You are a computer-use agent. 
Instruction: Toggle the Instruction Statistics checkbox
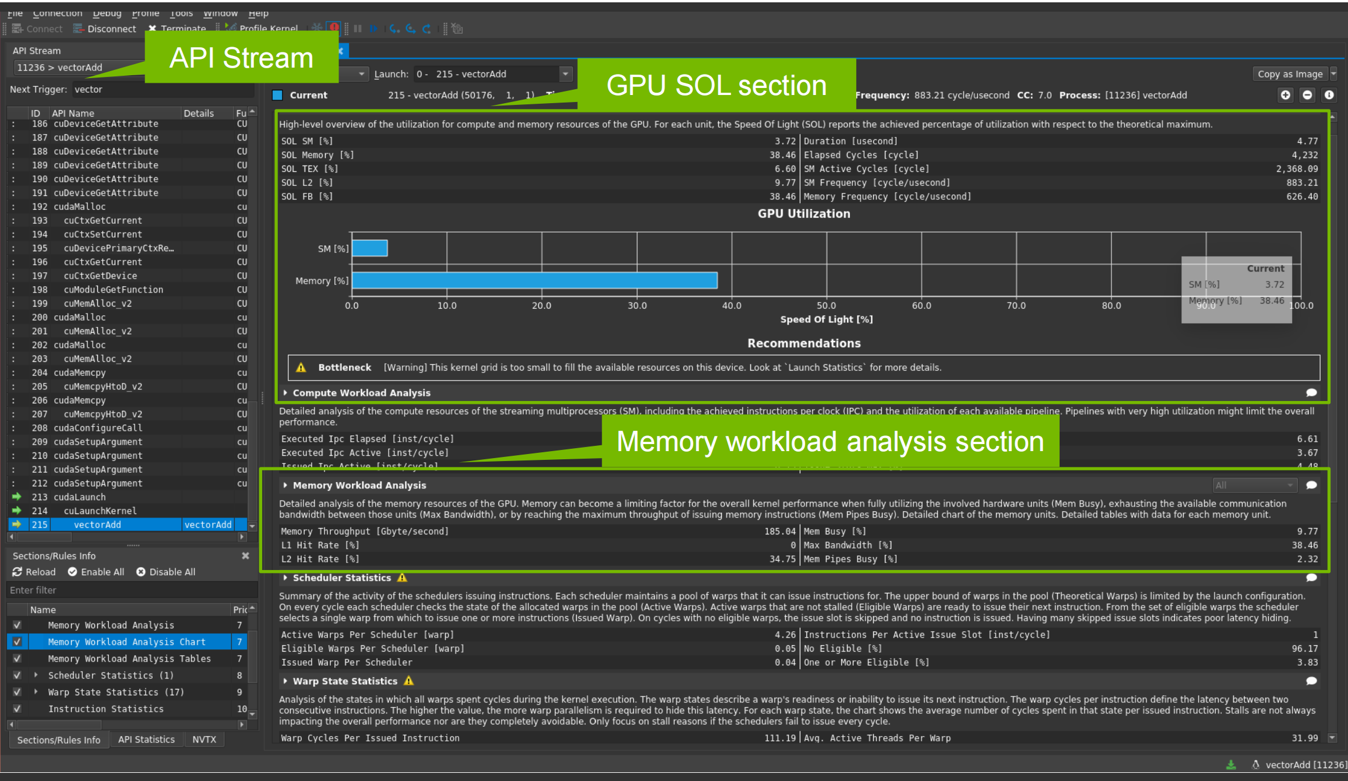[17, 709]
